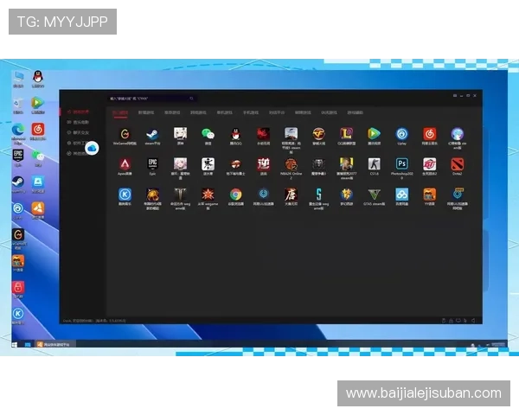
Task: Open the Uplay icon in the grid
Action: 401,134
